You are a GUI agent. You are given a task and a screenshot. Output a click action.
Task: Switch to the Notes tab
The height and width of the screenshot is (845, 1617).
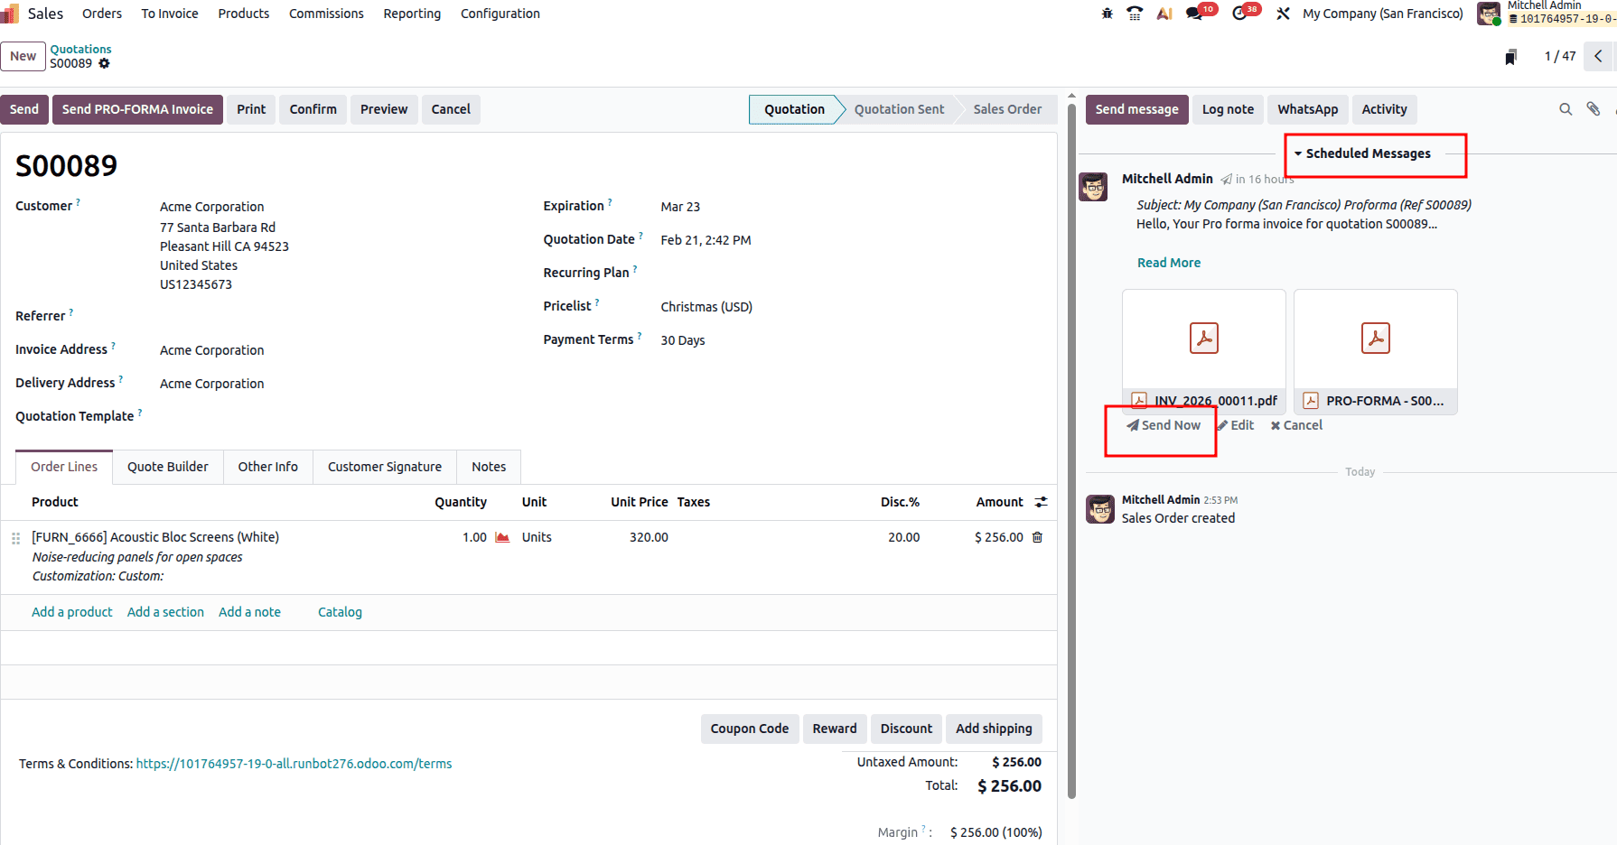click(489, 467)
